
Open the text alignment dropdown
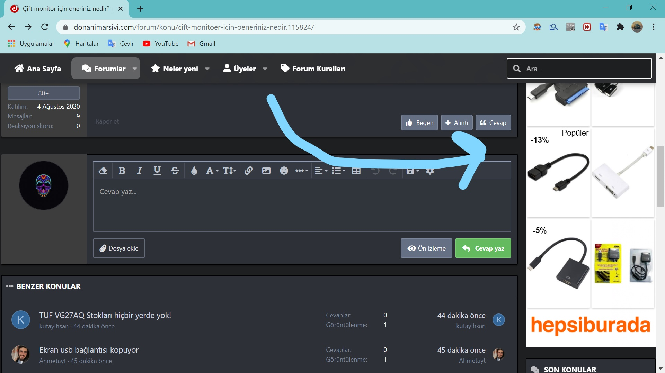pos(321,171)
